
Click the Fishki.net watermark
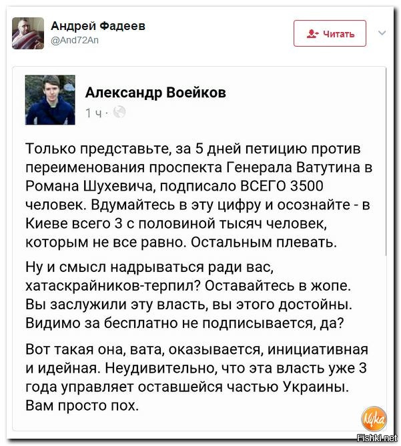click(x=377, y=438)
